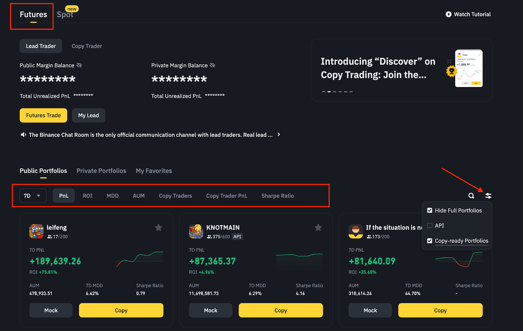Open Private Portfolios tab

pyautogui.click(x=101, y=171)
